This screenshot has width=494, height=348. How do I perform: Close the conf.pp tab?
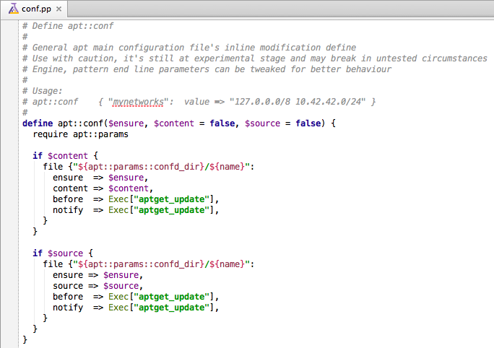(59, 9)
